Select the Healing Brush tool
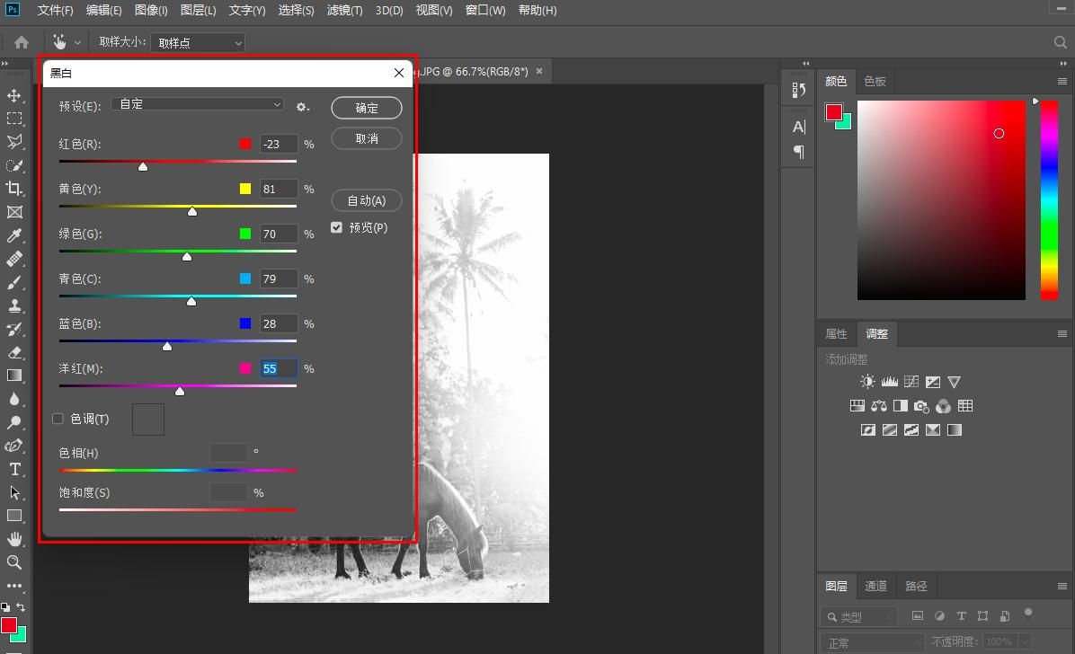The width and height of the screenshot is (1075, 654). (x=14, y=259)
